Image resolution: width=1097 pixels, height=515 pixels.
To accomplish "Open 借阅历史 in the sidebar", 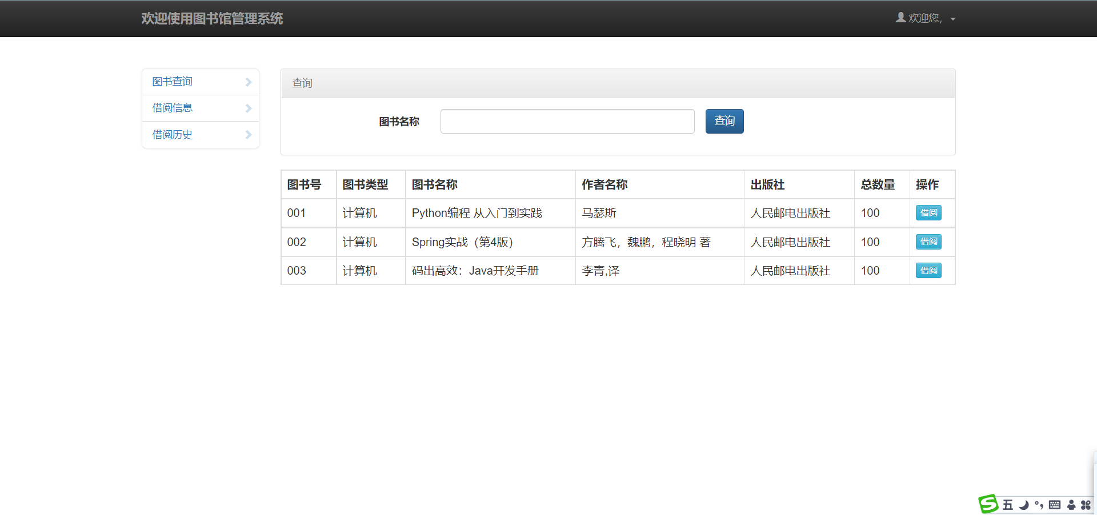I will (x=201, y=135).
